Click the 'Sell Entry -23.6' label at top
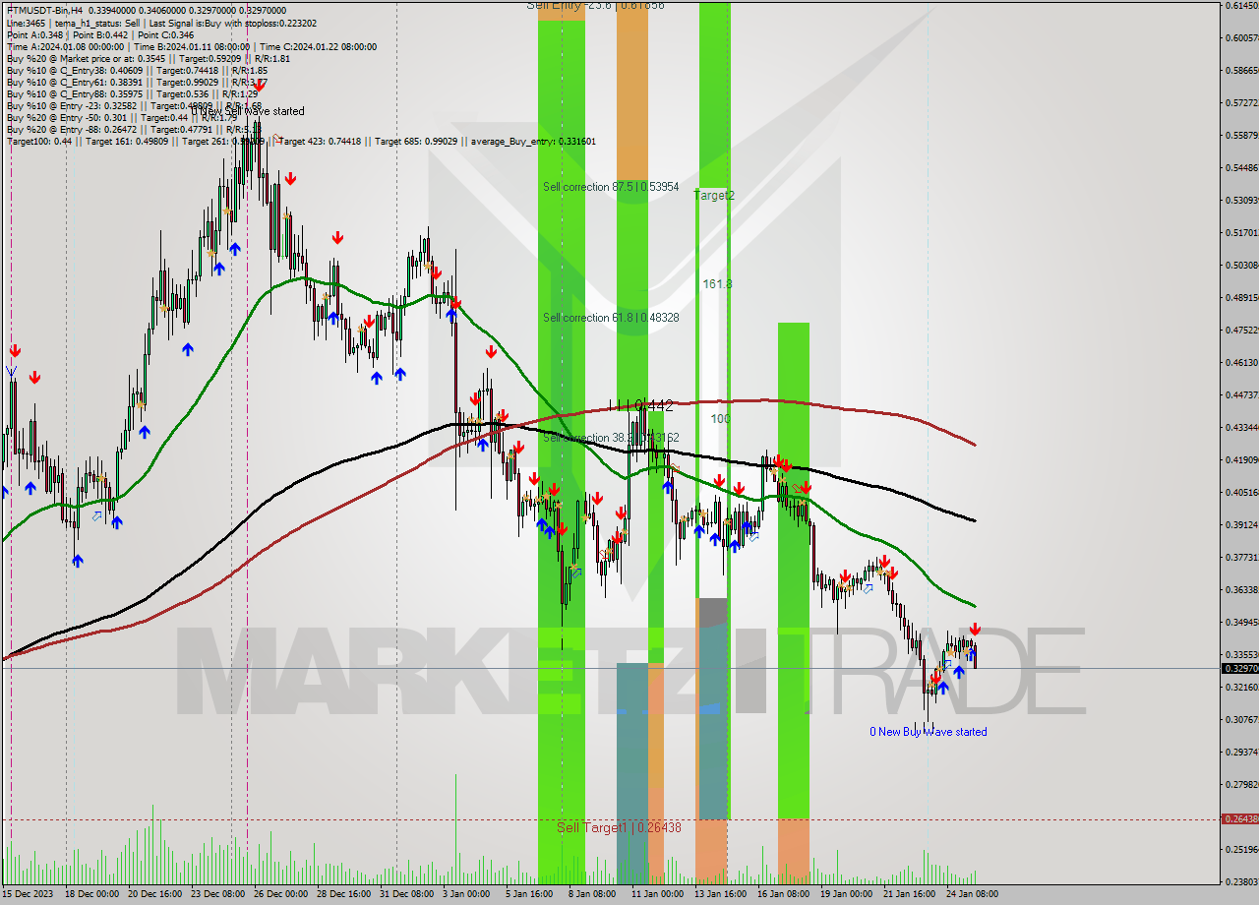Screen dimensions: 1259x905 pyautogui.click(x=595, y=5)
